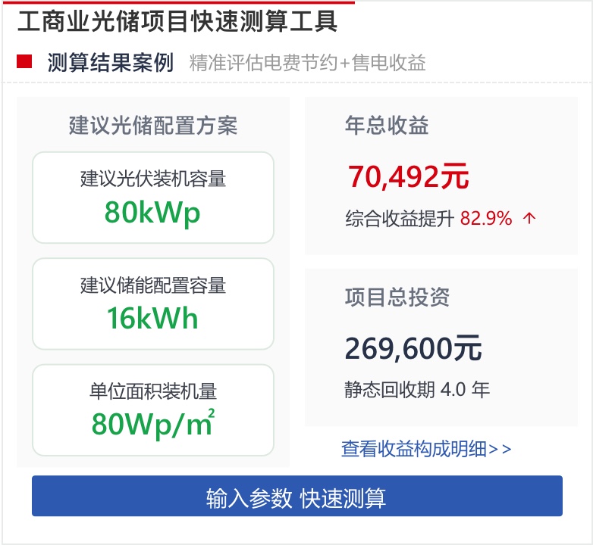This screenshot has height=545, width=593.
Task: Click the red 70,492元 amount
Action: click(409, 177)
